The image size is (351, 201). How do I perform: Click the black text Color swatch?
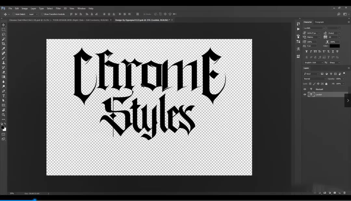pos(334,46)
